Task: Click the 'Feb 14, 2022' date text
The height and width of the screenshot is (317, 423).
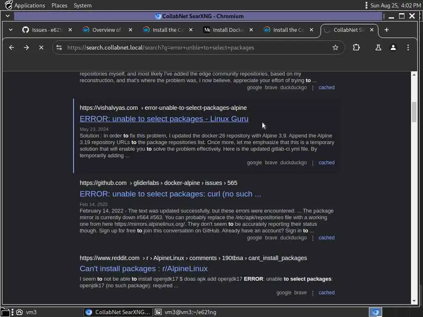Action: 94,204
